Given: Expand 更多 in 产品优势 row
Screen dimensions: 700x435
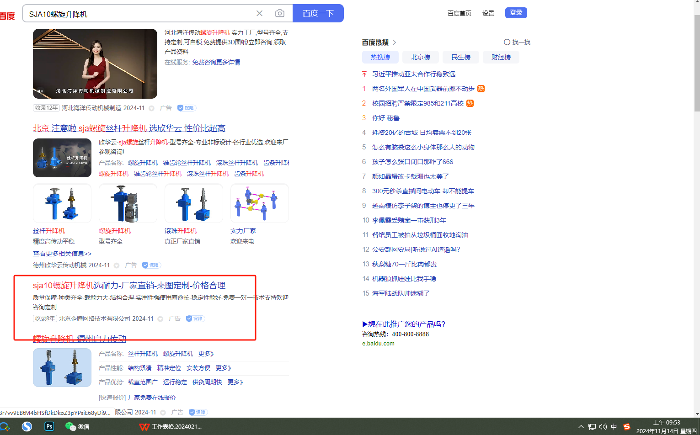Looking at the screenshot, I should (235, 382).
